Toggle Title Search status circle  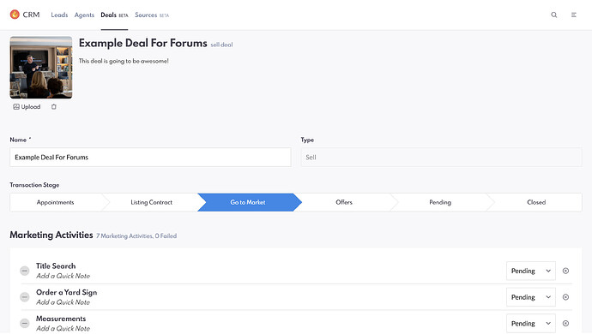pos(25,271)
